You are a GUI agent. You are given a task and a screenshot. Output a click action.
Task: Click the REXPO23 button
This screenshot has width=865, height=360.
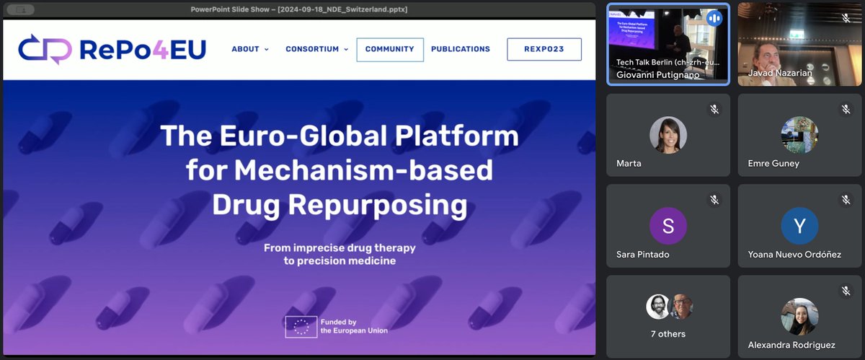click(544, 49)
